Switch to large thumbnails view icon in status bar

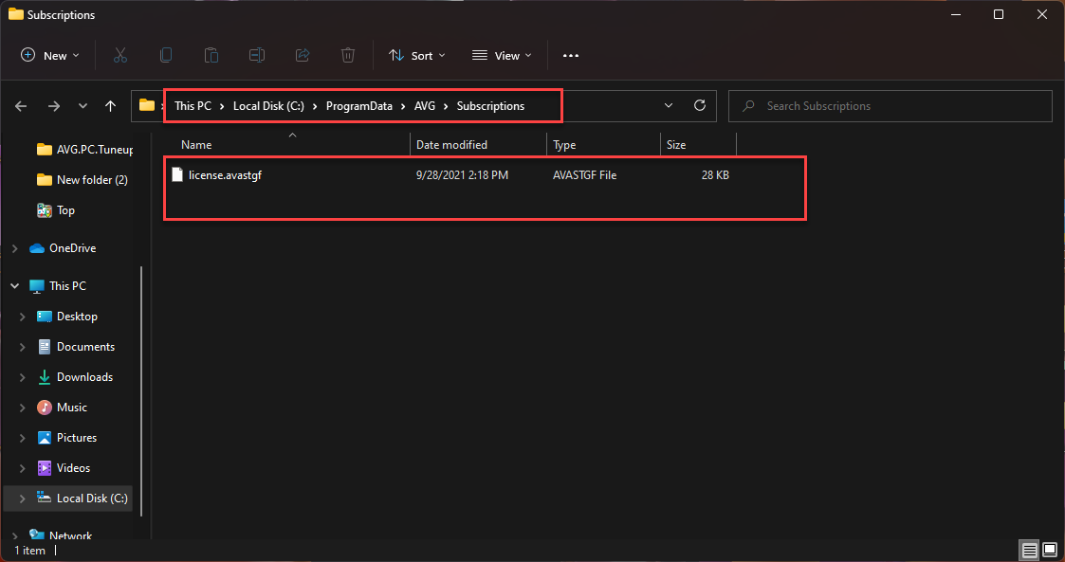[x=1050, y=550]
